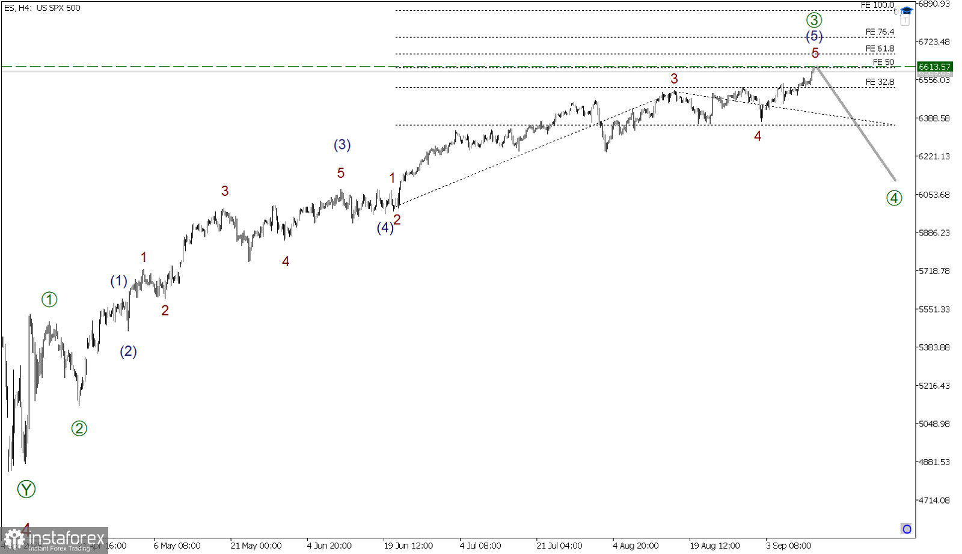The image size is (962, 554).
Task: Click the 19 Jun 12:00 date label
Action: pos(408,546)
